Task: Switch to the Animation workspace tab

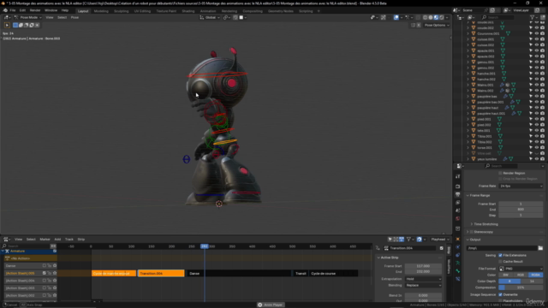Action: coord(208,11)
